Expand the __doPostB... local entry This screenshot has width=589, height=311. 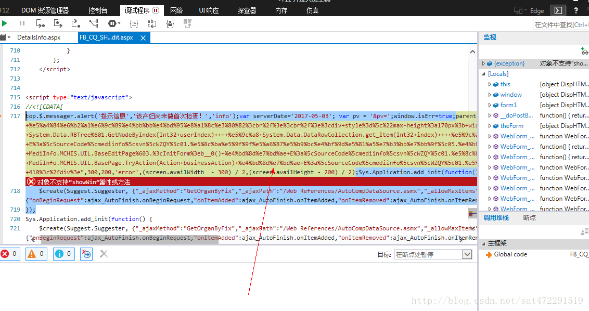(490, 115)
